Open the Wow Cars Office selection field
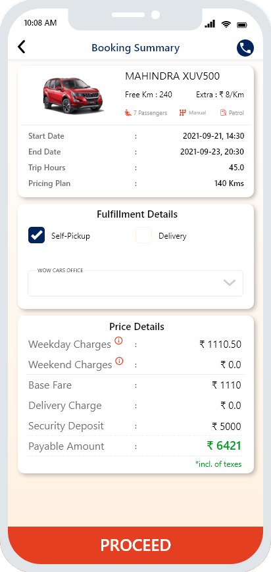This screenshot has height=572, width=271. pos(135,283)
